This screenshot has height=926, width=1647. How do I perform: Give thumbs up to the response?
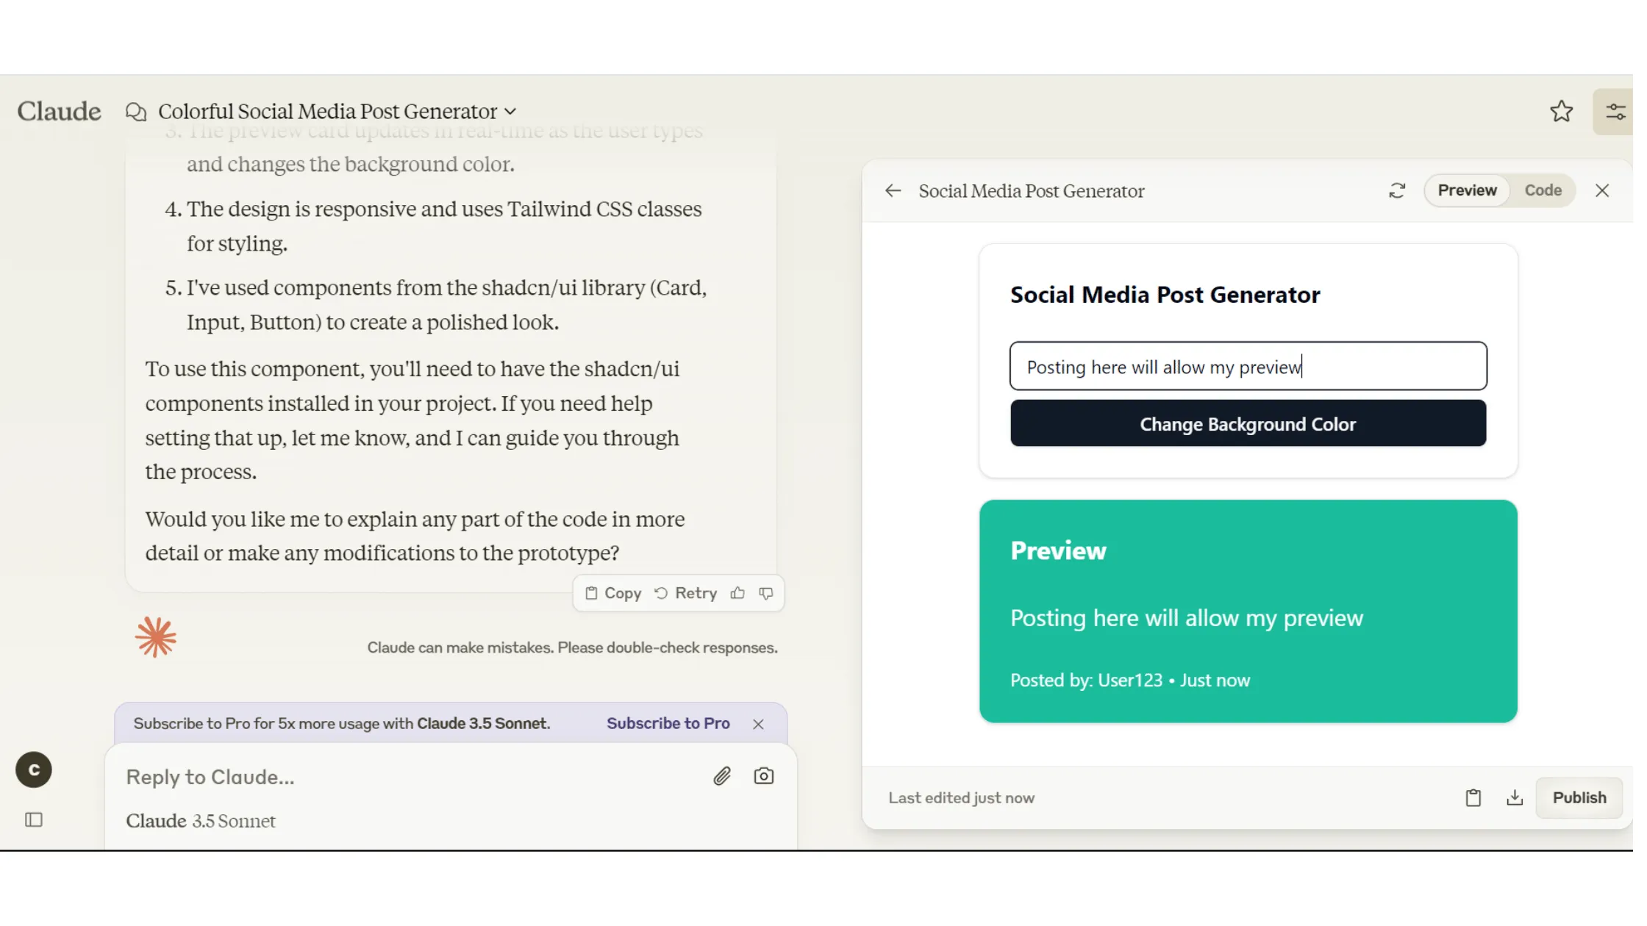coord(737,594)
